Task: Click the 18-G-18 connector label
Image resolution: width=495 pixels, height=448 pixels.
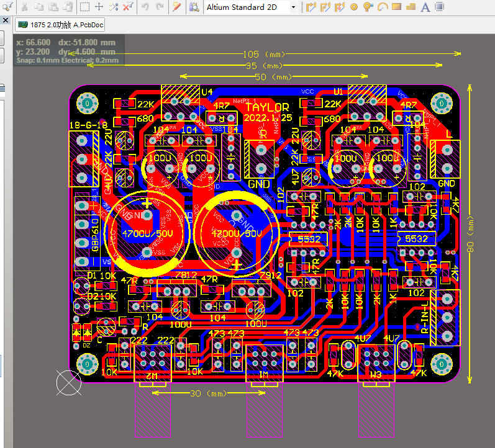Action: point(88,125)
